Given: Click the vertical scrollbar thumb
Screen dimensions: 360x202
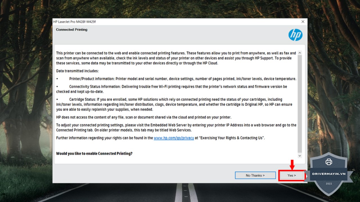Looking at the screenshot, I should pyautogui.click(x=300, y=104).
